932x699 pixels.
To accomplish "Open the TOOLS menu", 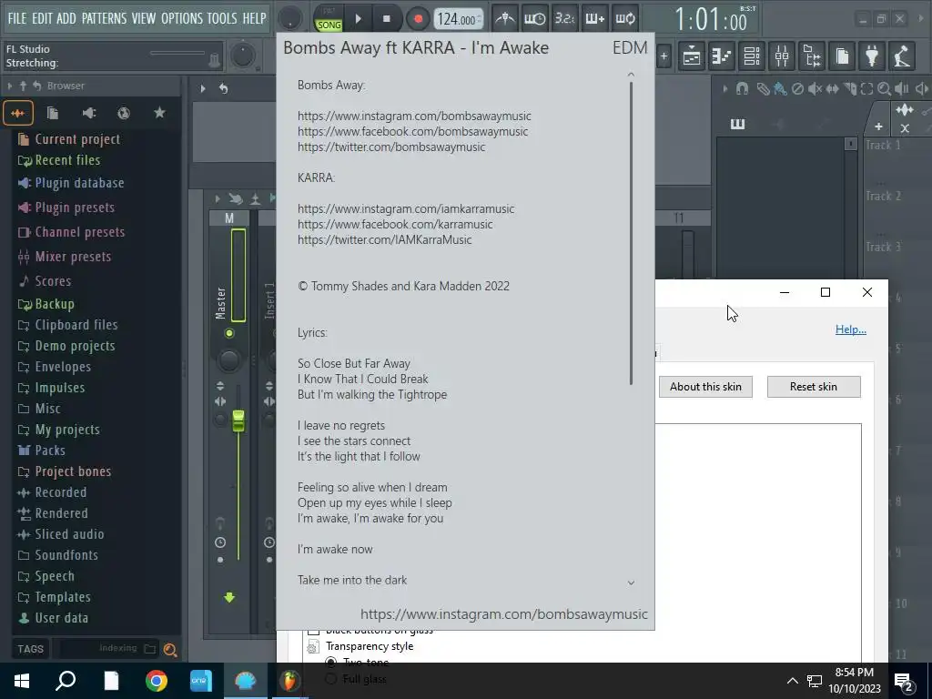I will 222,18.
